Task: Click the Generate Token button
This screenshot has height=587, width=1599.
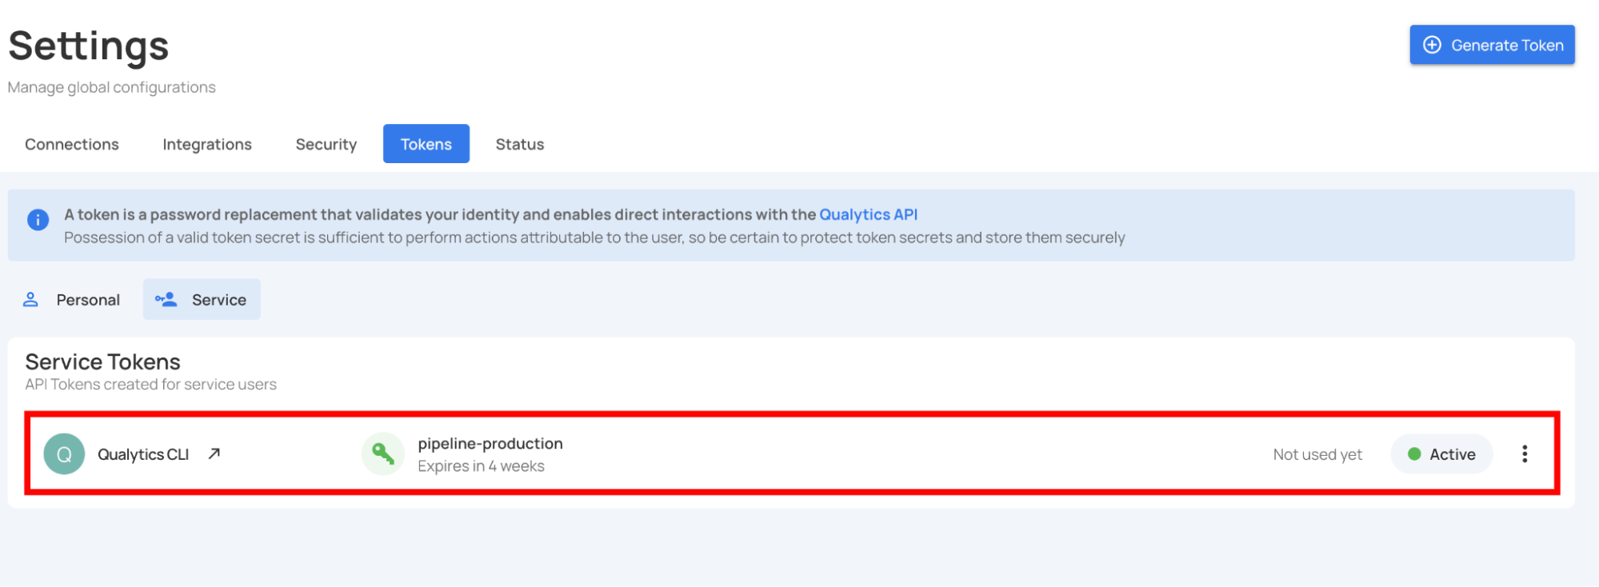Action: [x=1492, y=45]
